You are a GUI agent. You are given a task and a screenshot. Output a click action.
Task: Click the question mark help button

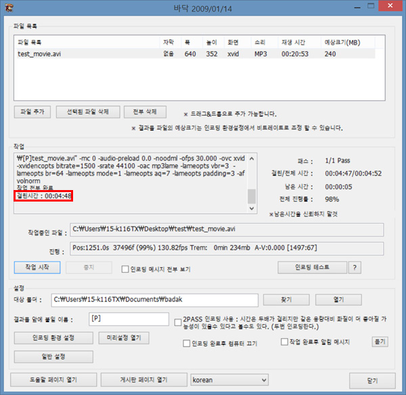(x=354, y=268)
